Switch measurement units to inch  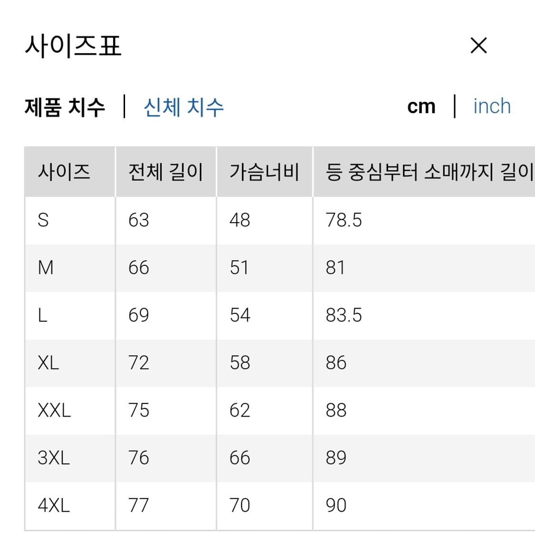coord(492,106)
